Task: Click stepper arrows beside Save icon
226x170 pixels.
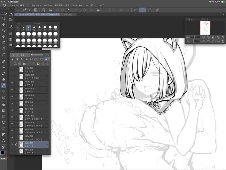Action: (62, 10)
